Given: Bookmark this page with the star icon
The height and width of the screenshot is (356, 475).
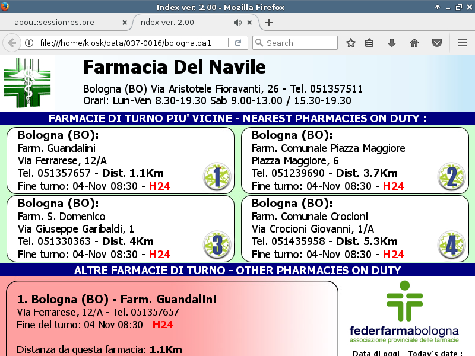Looking at the screenshot, I should (x=351, y=43).
